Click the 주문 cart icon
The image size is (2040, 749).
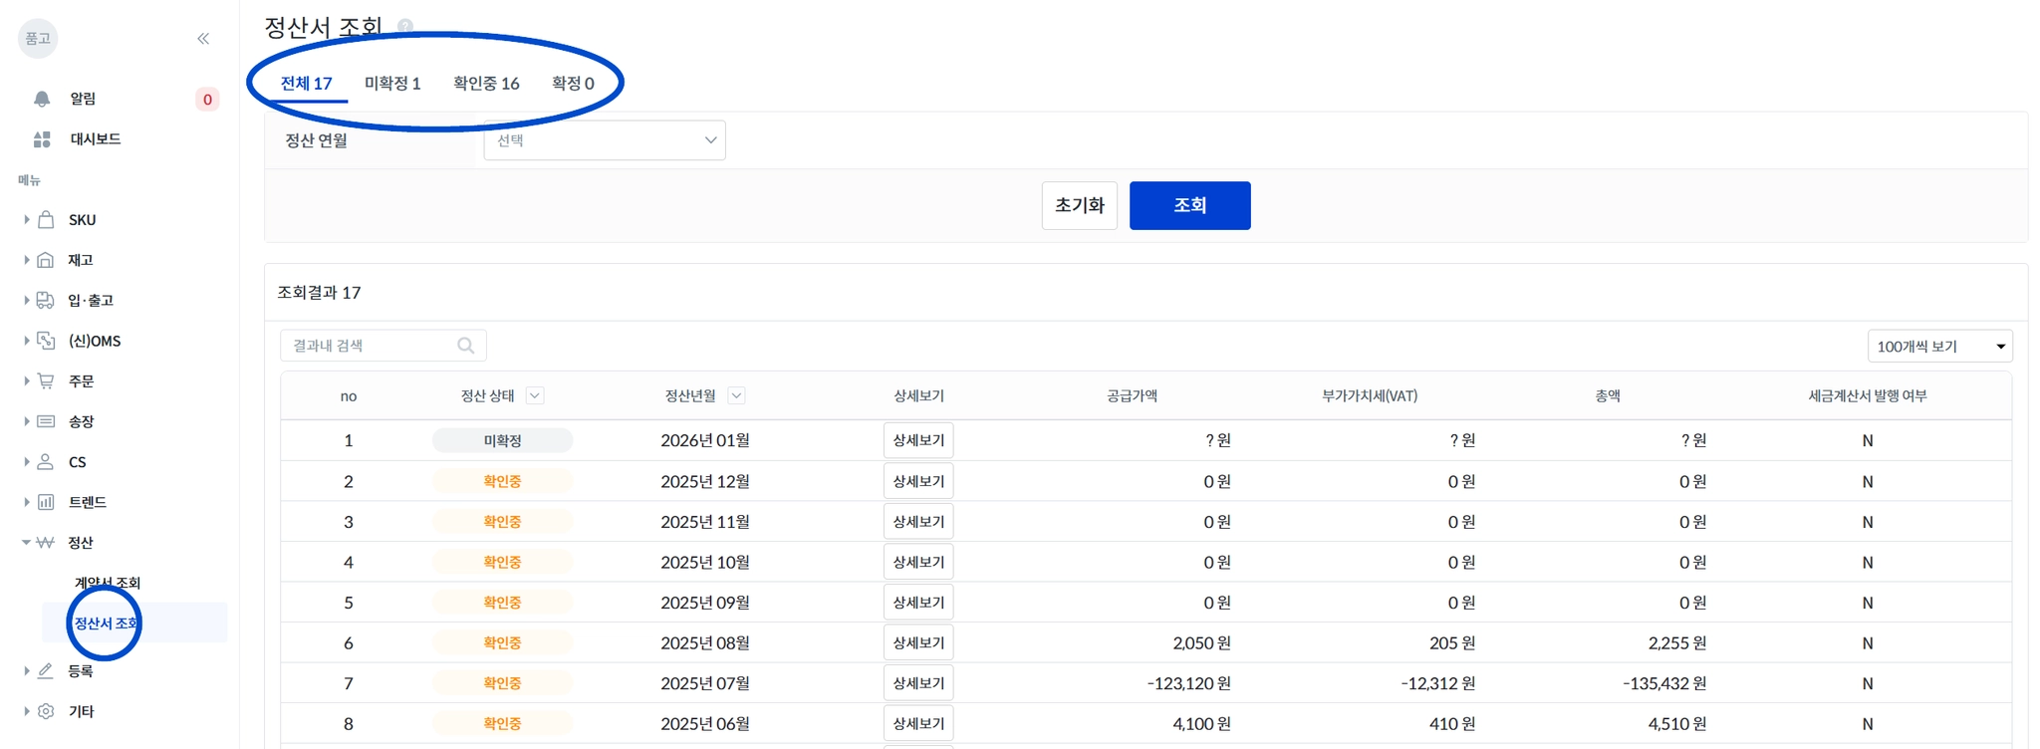point(46,380)
